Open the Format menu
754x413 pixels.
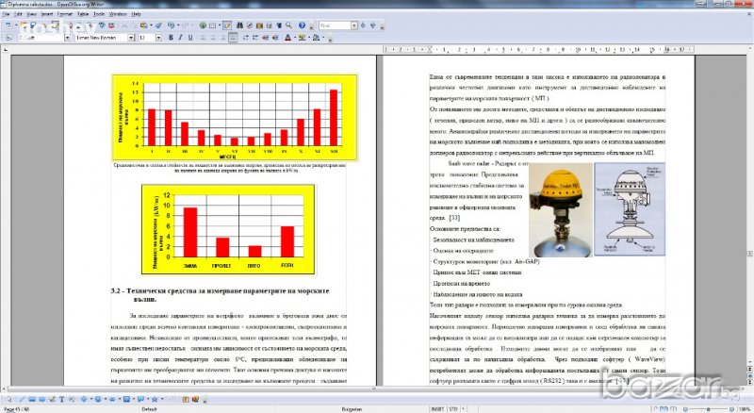(64, 15)
